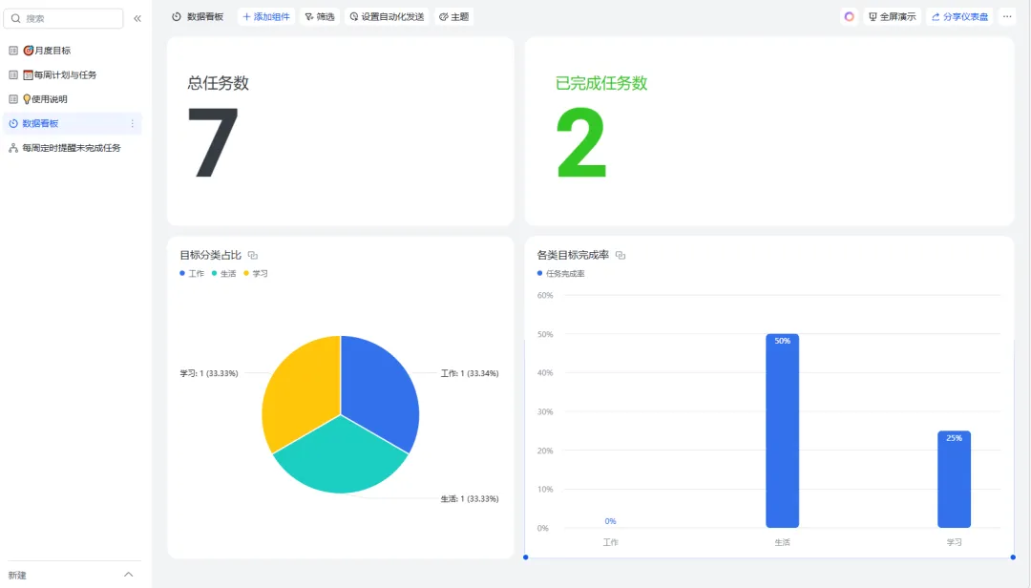The width and height of the screenshot is (1031, 588).
Task: Expand the 新建 chevron arrow
Action: click(128, 575)
